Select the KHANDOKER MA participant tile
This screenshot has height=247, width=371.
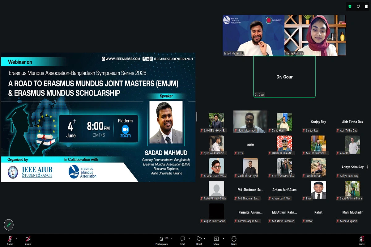216,168
